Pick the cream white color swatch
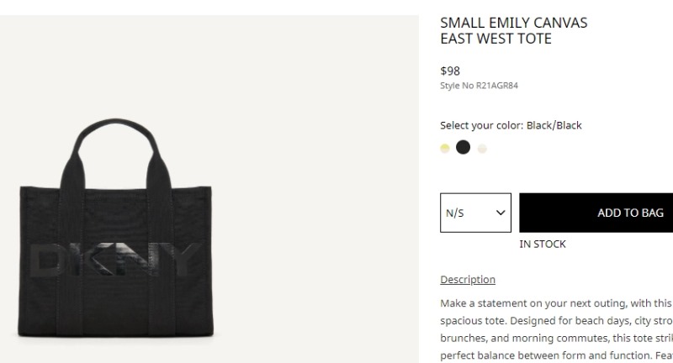 pyautogui.click(x=482, y=149)
